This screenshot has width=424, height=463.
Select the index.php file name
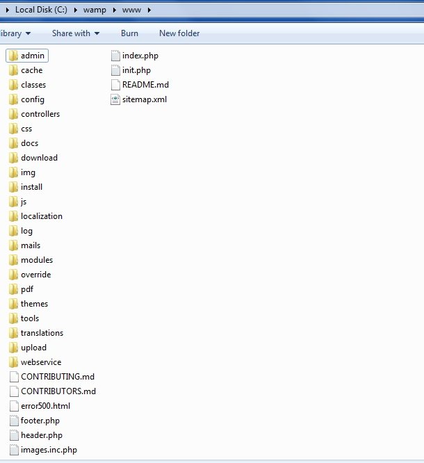[x=140, y=56]
